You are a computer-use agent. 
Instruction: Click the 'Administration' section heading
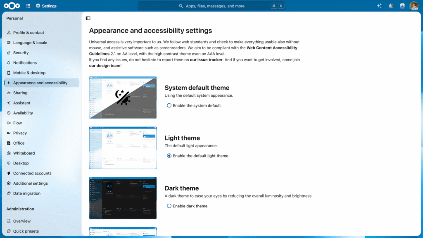(20, 209)
